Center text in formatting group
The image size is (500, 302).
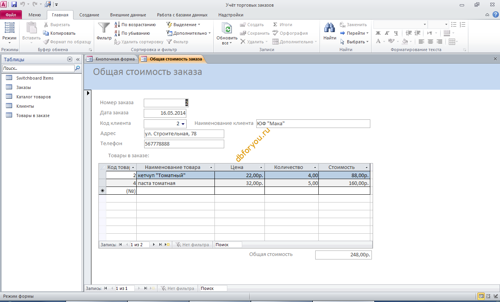[x=430, y=42]
